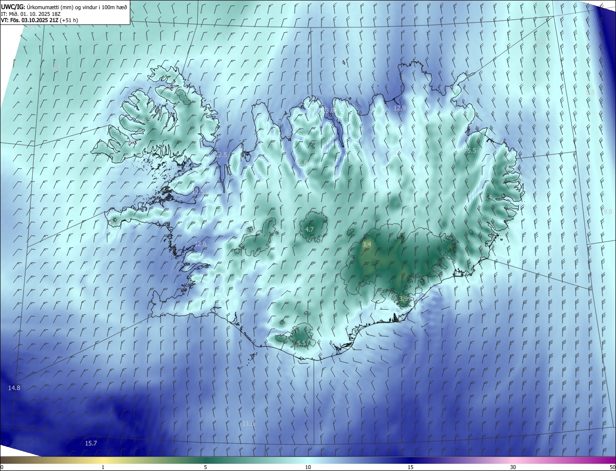
Task: Click the 14.8 value label on the map
Action: 14,388
